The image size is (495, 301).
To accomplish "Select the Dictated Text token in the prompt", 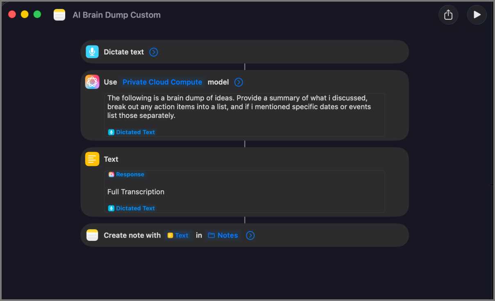I will point(131,132).
